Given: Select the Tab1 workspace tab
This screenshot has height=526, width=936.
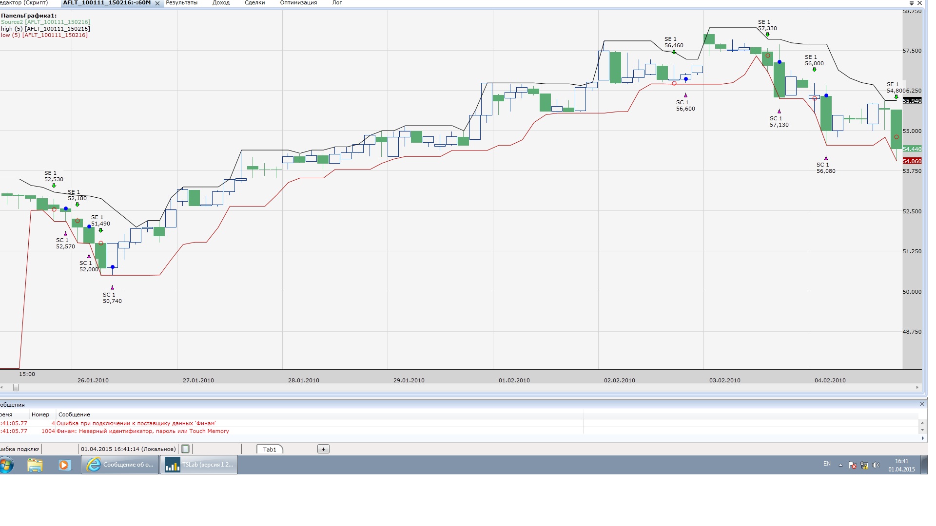Looking at the screenshot, I should click(270, 450).
